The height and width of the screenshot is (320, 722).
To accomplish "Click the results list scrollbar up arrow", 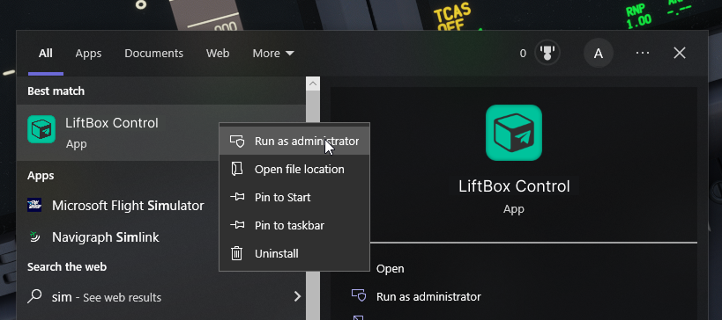I will [313, 84].
